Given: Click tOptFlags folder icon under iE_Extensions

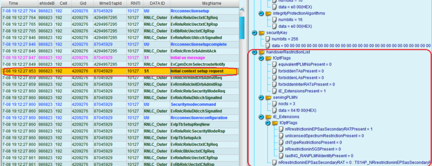Looking at the screenshot, I should (x=275, y=123).
